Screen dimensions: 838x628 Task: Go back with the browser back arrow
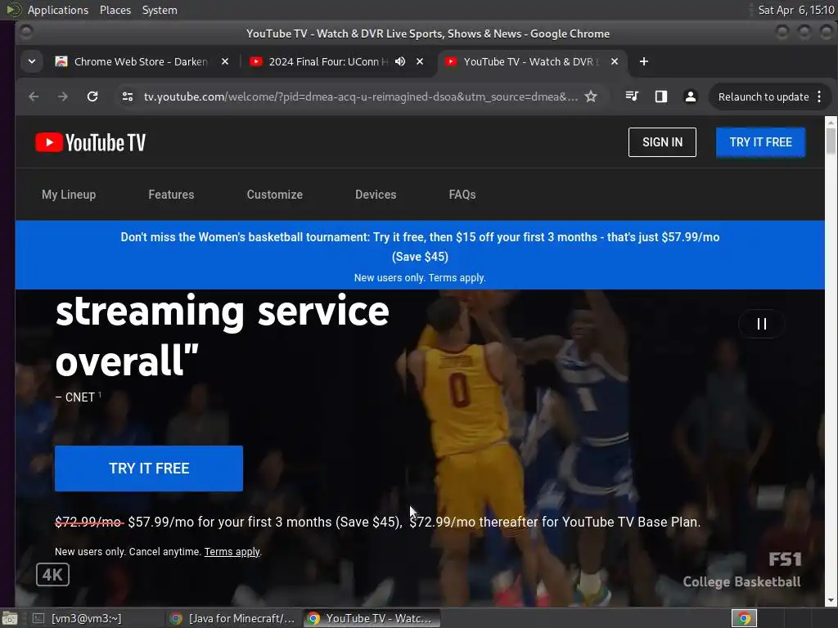[x=34, y=96]
